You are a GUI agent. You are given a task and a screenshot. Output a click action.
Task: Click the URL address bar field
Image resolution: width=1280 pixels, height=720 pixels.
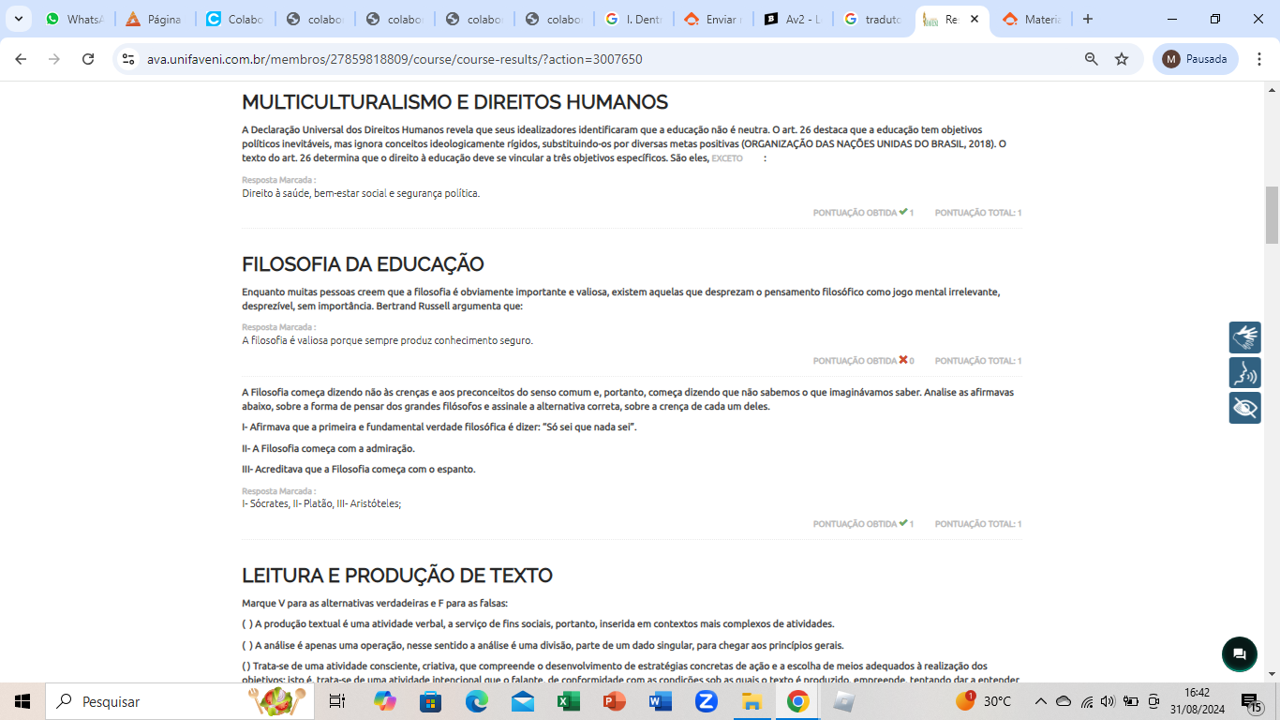600,59
